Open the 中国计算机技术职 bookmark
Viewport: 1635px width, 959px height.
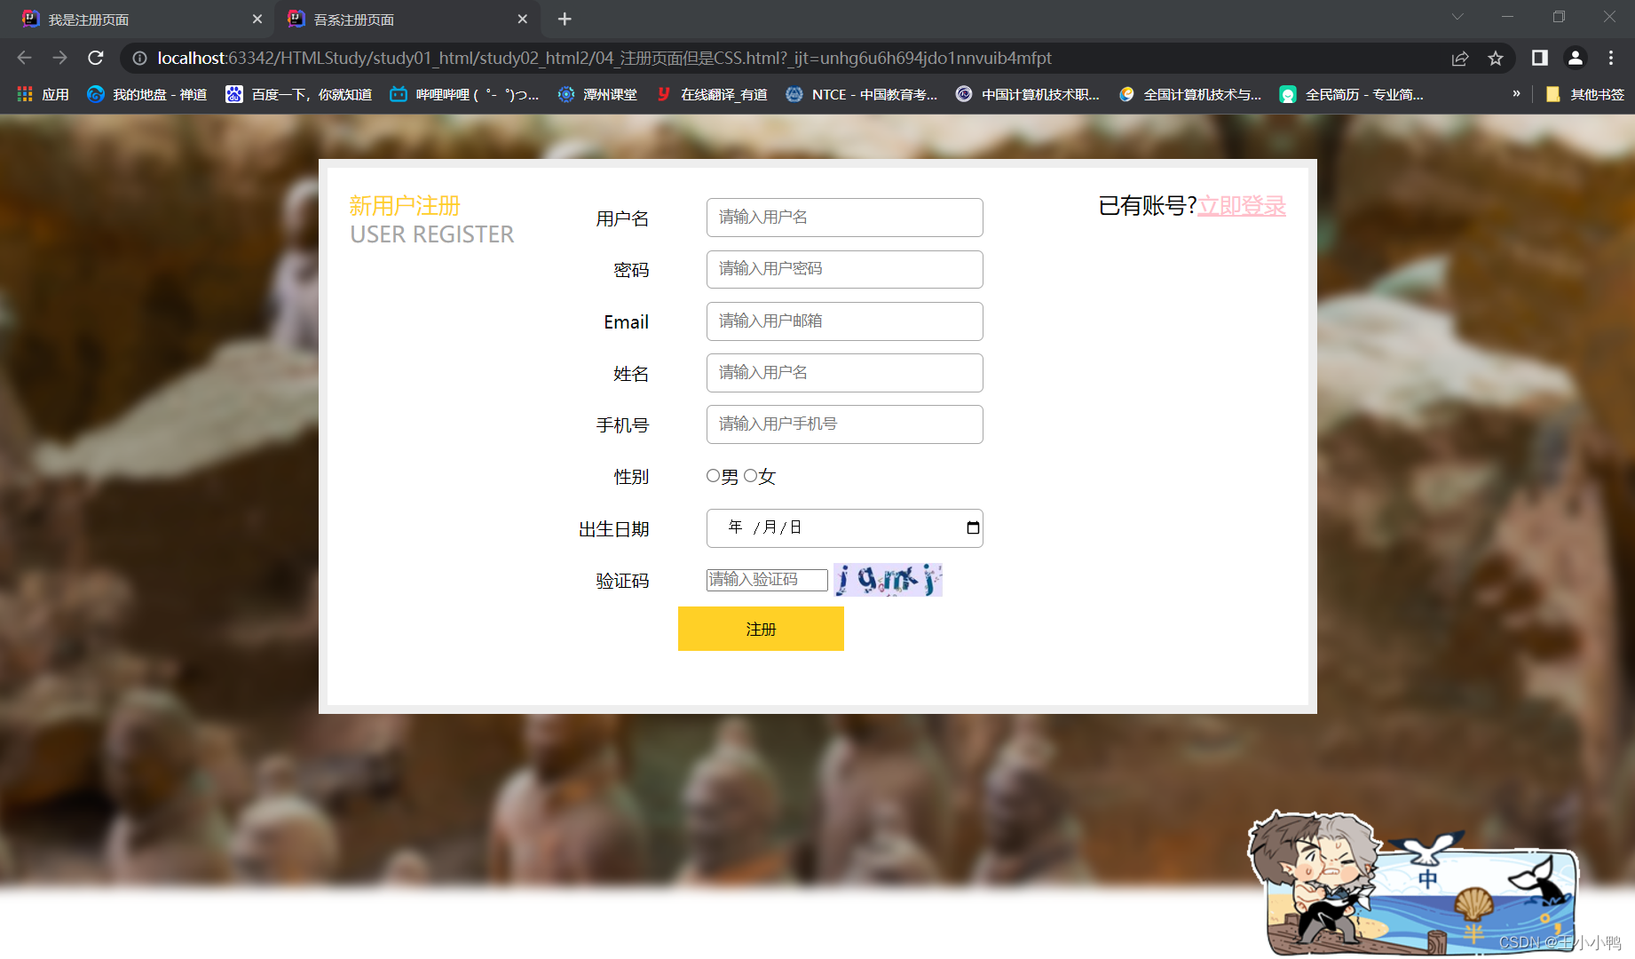[x=1028, y=94]
